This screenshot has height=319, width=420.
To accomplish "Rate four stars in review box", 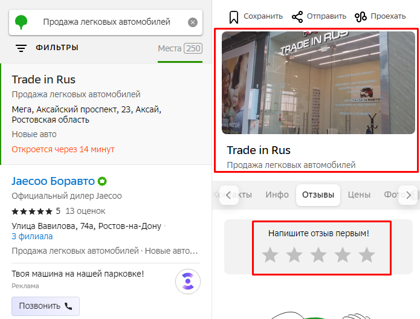I will 343,255.
